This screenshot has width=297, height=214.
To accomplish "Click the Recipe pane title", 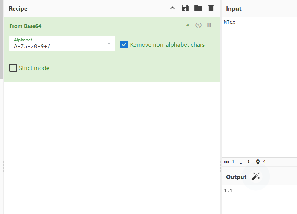I will click(x=18, y=8).
